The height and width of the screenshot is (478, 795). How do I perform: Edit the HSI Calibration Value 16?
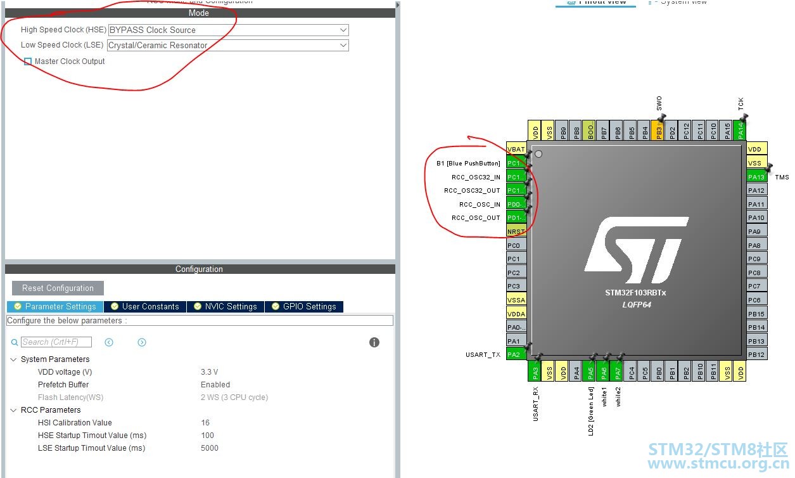click(x=205, y=423)
